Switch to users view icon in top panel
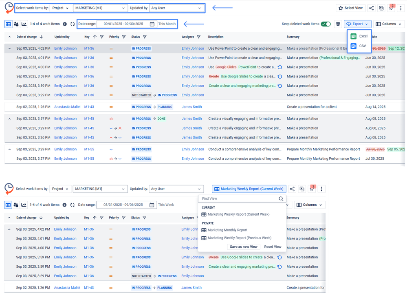This screenshot has height=293, width=407. click(16, 24)
